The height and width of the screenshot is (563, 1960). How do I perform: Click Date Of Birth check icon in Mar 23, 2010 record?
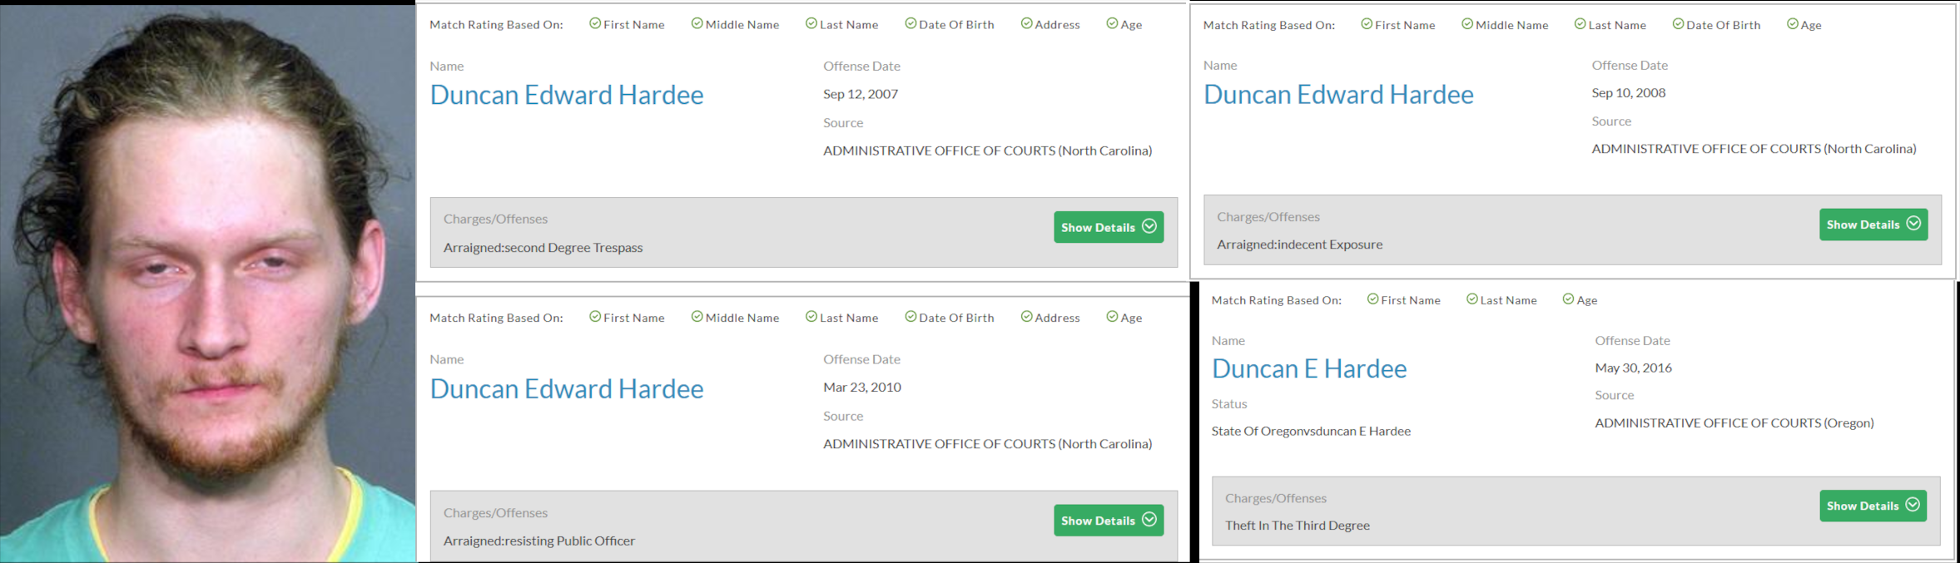pyautogui.click(x=911, y=317)
